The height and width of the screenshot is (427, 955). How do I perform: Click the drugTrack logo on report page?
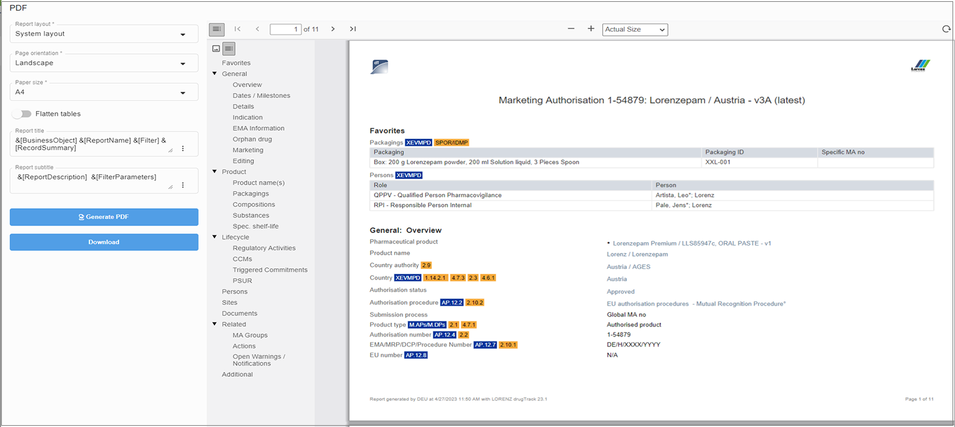tap(379, 67)
